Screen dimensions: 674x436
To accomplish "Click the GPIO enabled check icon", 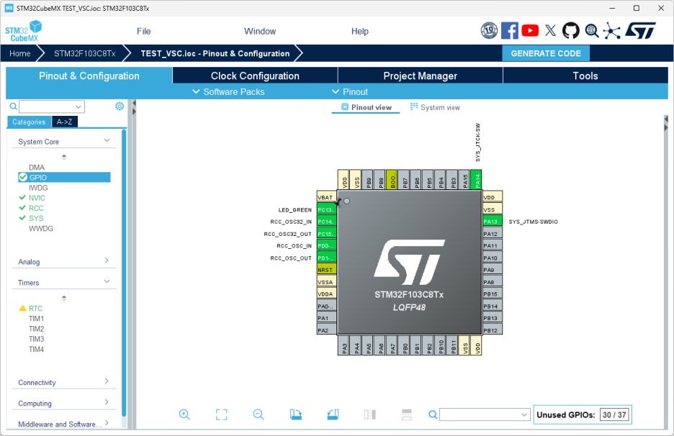I will (23, 177).
